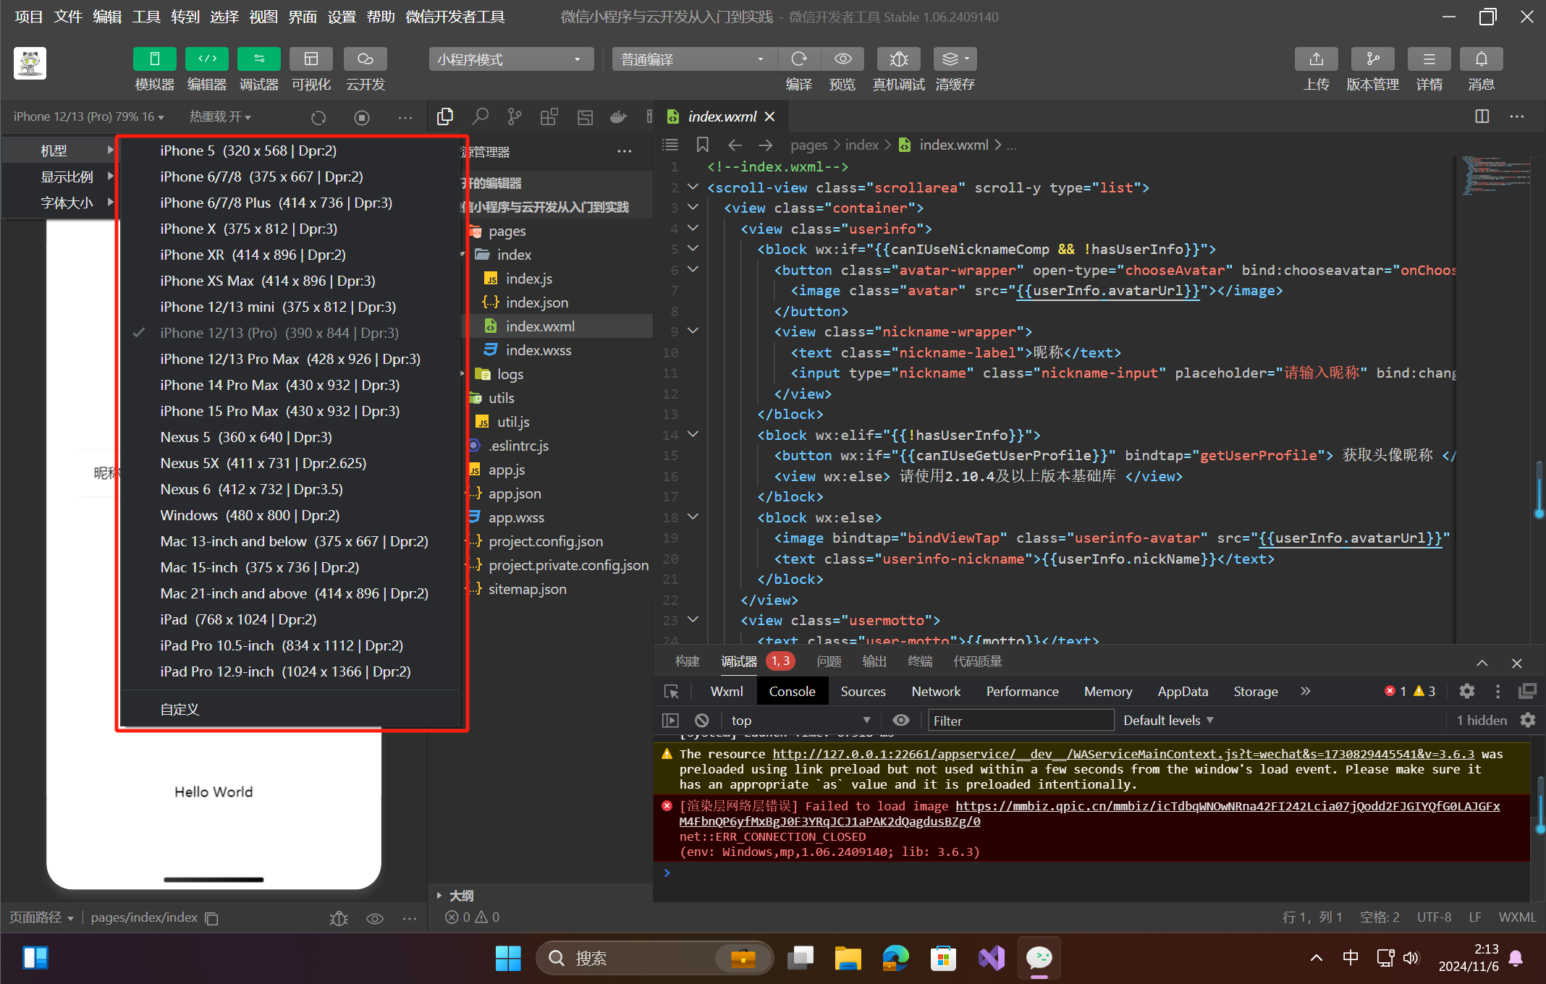Open the Cloud Development (云开发) panel
Image resolution: width=1546 pixels, height=984 pixels.
(x=365, y=59)
